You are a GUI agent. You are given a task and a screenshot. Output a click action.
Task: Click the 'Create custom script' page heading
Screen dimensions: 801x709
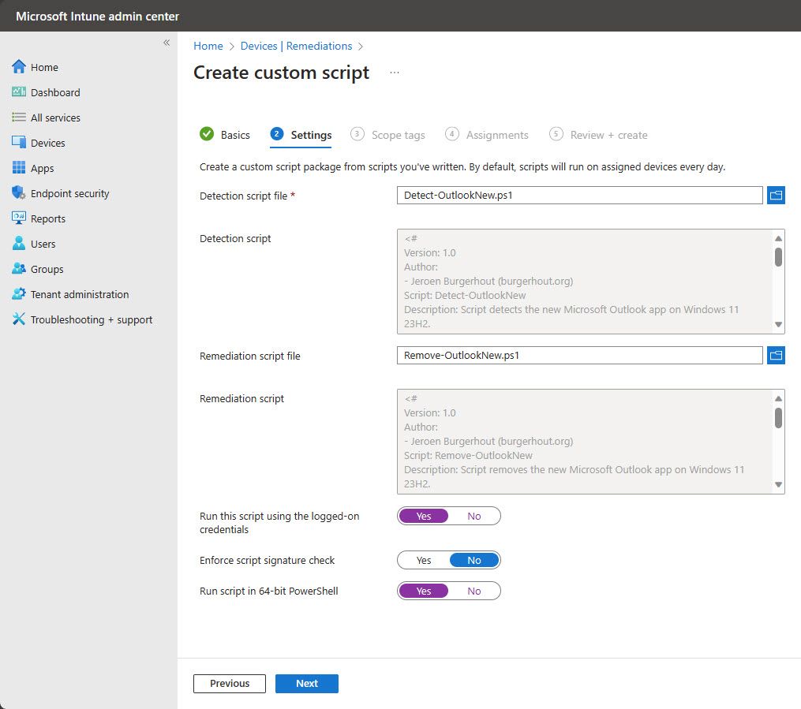281,73
